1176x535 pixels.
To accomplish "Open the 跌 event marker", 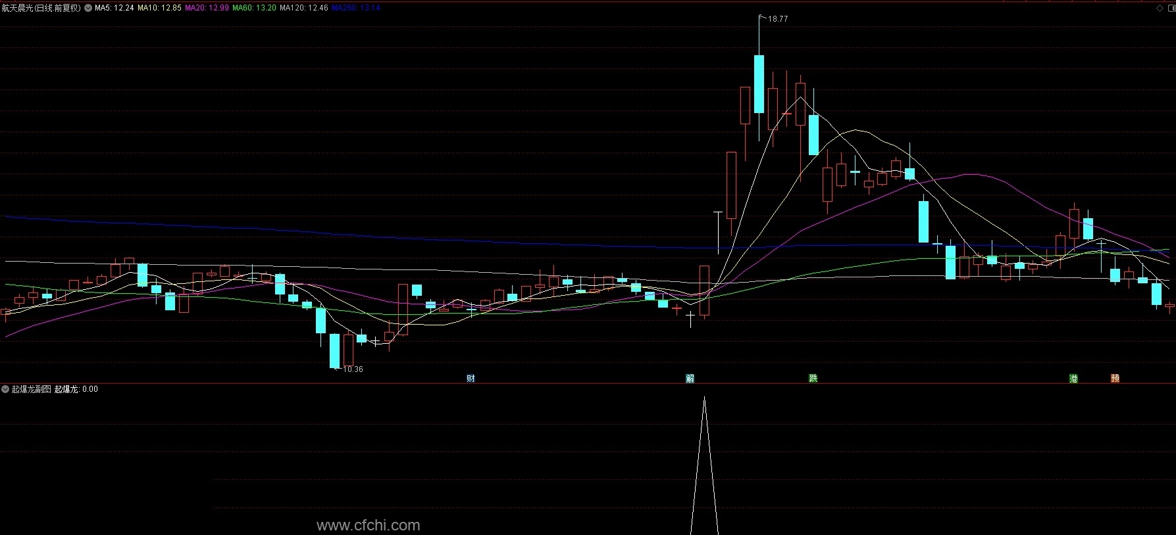I will point(813,378).
